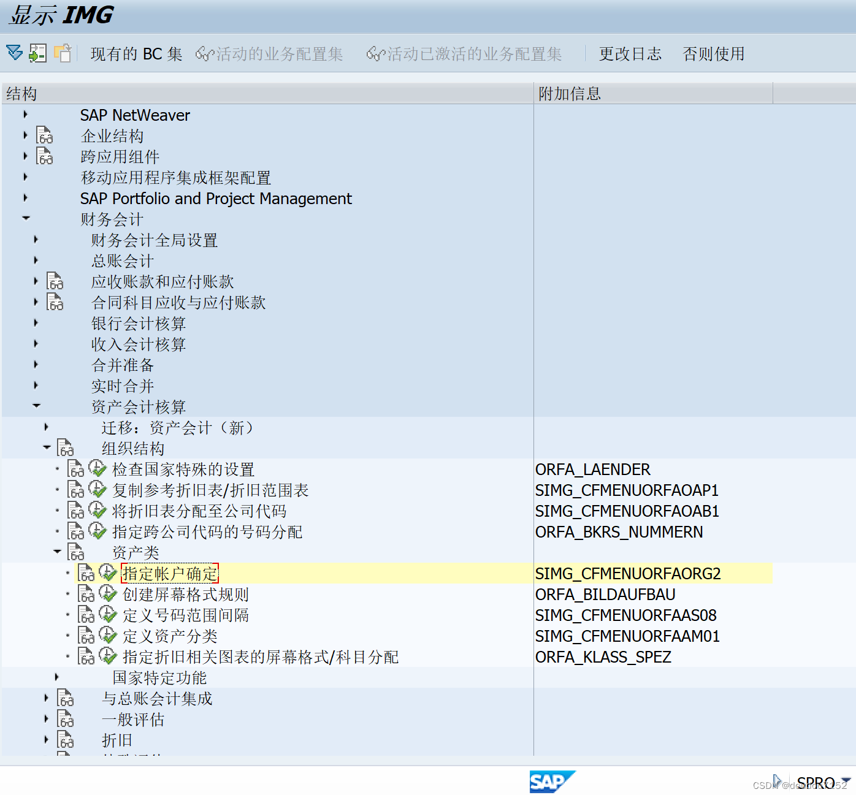Open documentation icon for 跨应用组件

(45, 156)
